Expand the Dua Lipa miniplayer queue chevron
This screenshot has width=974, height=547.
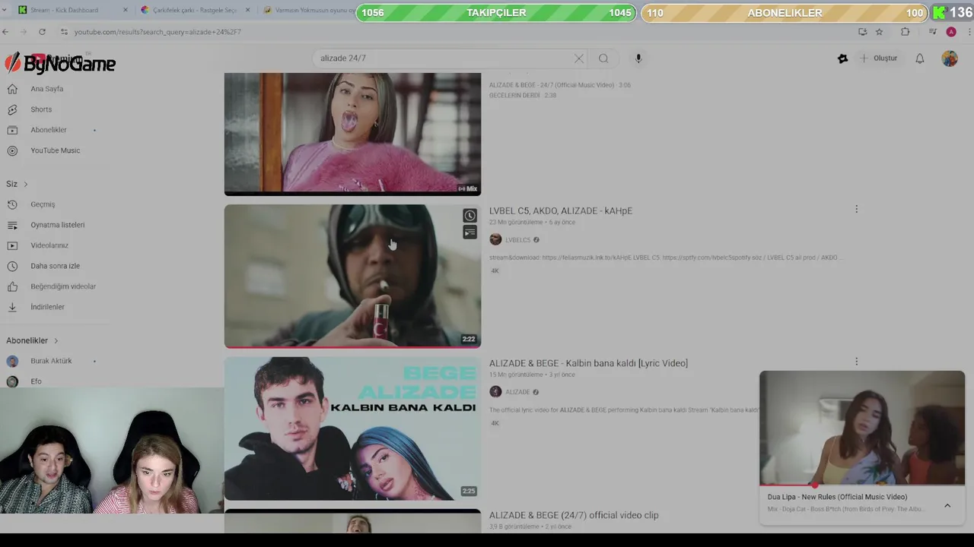pos(947,506)
